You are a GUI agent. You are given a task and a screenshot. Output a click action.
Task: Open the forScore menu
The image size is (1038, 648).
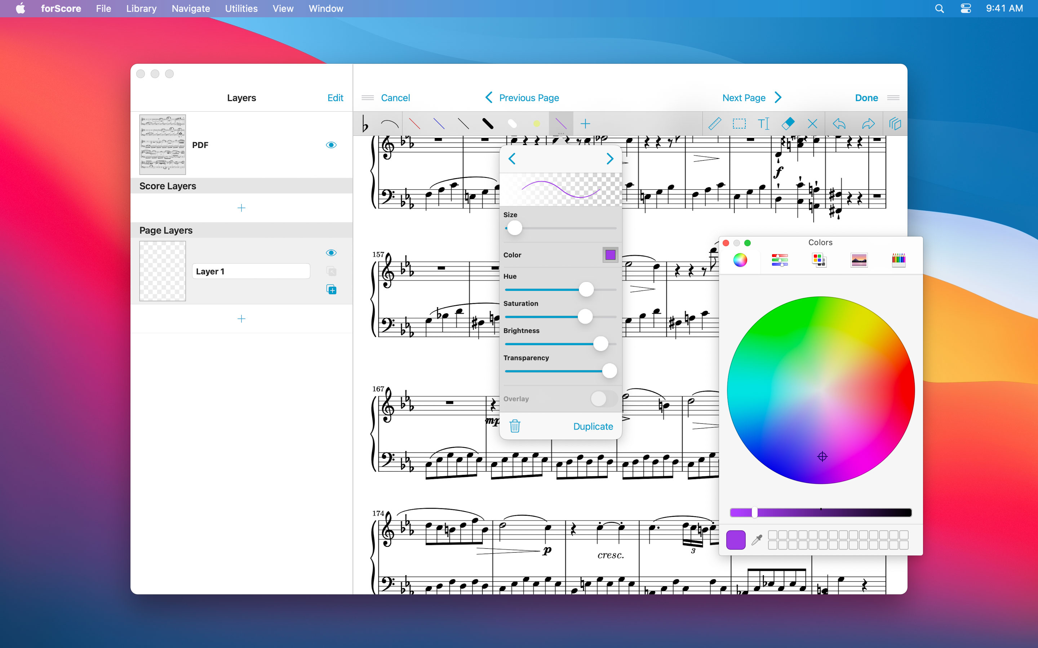click(x=61, y=9)
